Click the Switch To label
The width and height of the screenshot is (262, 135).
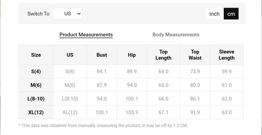[39, 14]
